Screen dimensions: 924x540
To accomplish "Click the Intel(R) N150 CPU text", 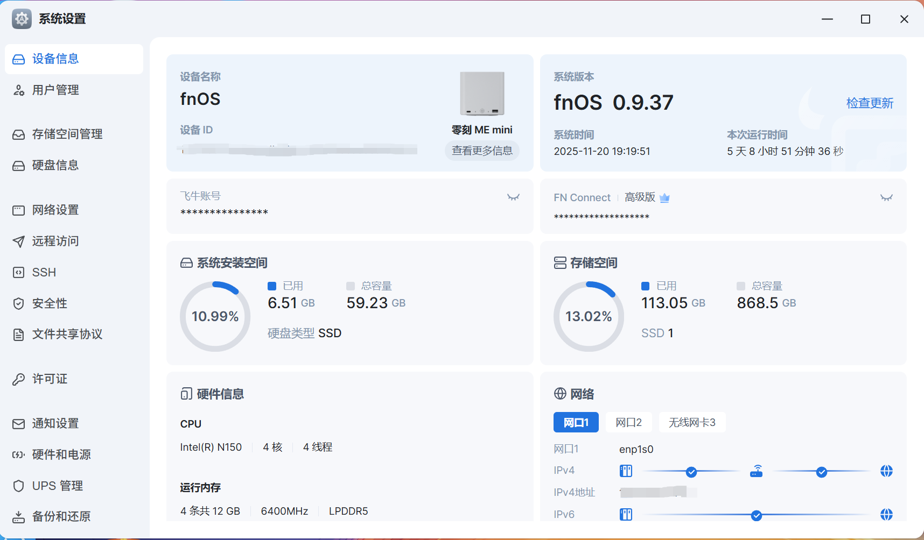I will click(x=211, y=447).
